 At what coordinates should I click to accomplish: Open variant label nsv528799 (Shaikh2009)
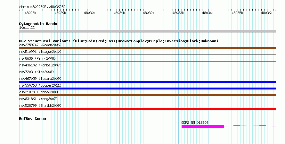[40, 106]
